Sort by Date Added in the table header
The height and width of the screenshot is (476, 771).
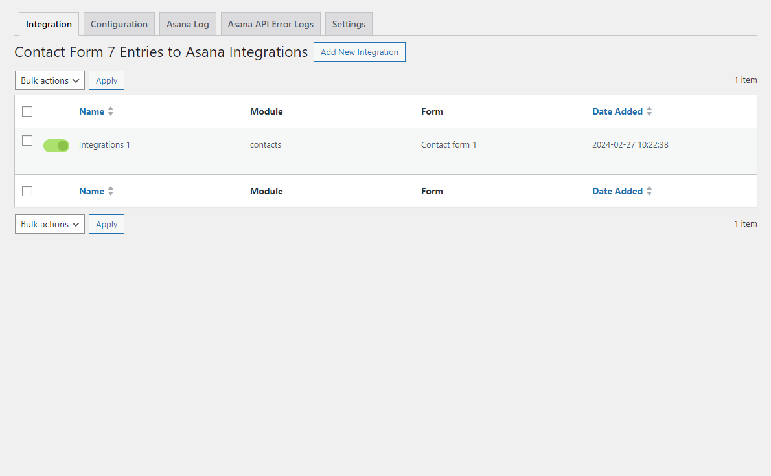click(x=617, y=111)
